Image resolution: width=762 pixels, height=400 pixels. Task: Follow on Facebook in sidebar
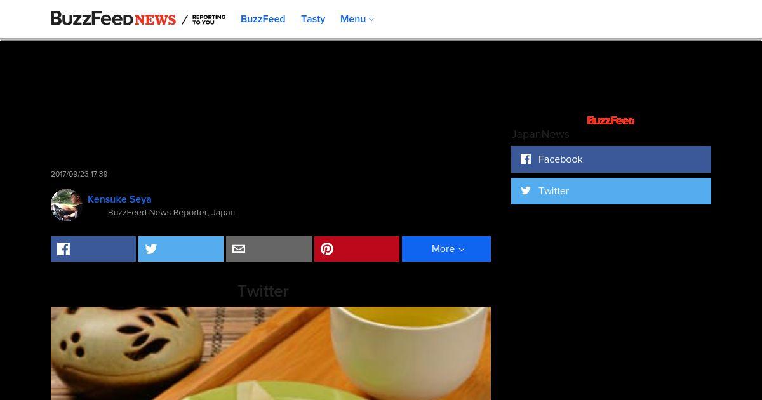611,159
